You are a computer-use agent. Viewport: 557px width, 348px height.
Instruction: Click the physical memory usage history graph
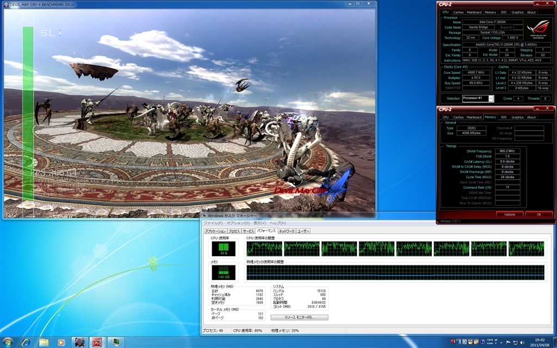tap(395, 273)
